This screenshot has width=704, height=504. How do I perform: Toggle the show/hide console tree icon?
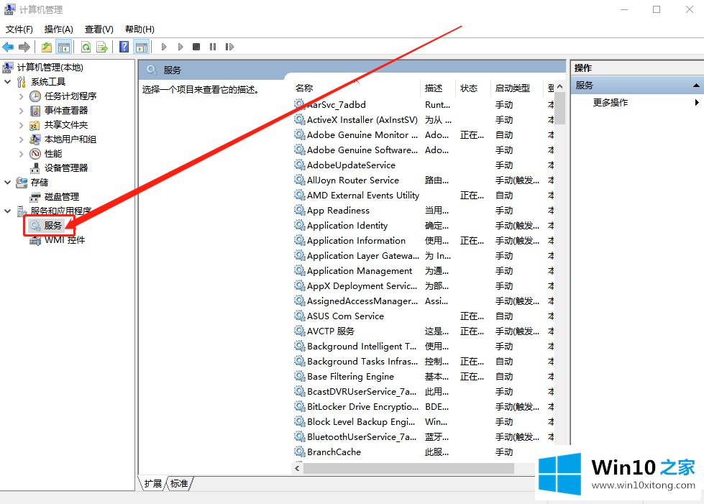[x=64, y=47]
